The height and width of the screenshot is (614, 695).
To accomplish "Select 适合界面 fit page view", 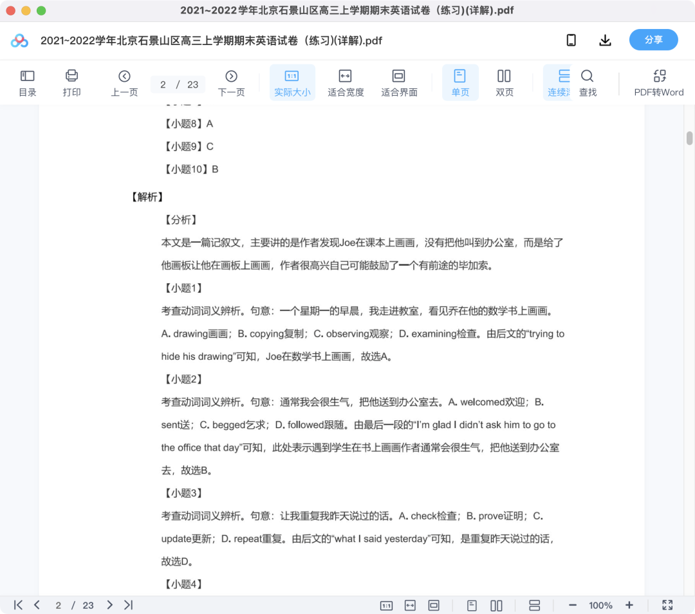I will pyautogui.click(x=399, y=83).
